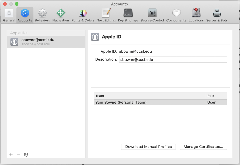Select the Components preferences icon
The image size is (240, 165).
[176, 15]
